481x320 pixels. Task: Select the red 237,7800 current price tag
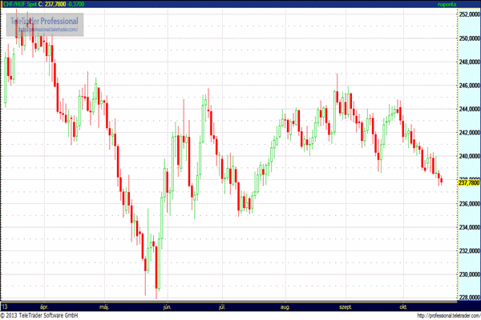468,182
